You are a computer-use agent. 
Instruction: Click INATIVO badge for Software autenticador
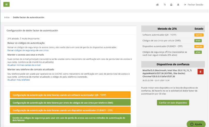(x=199, y=35)
